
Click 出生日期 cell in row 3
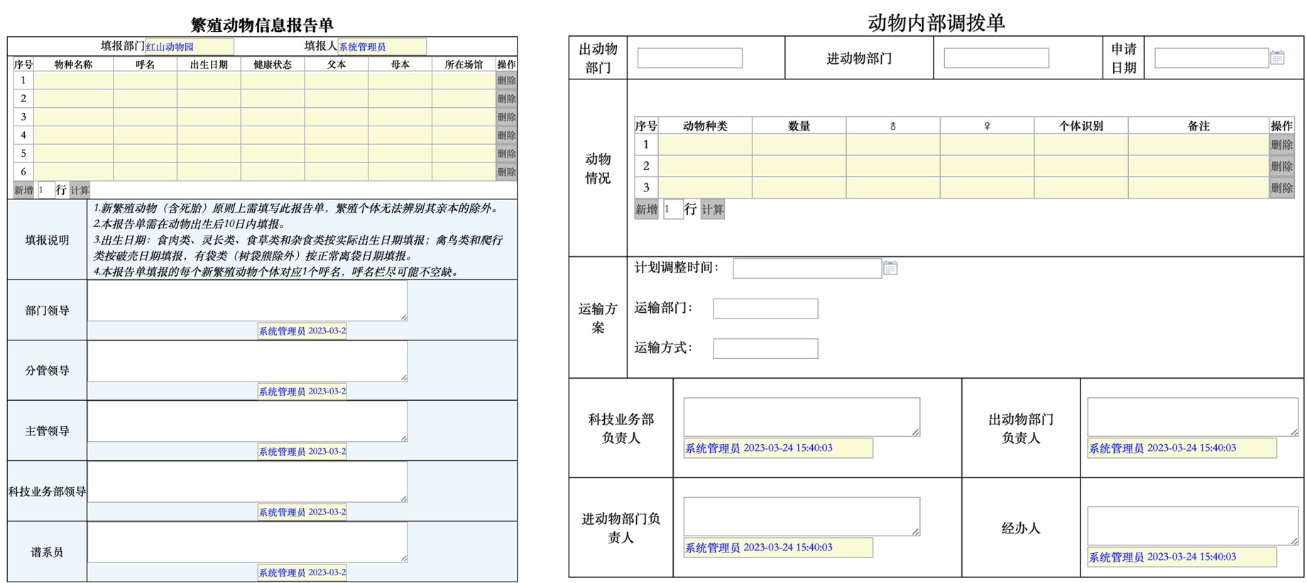point(209,117)
